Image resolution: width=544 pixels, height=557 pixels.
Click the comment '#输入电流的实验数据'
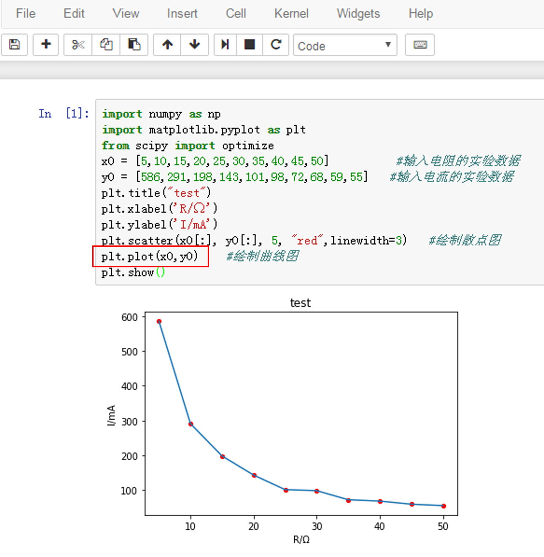pyautogui.click(x=452, y=177)
